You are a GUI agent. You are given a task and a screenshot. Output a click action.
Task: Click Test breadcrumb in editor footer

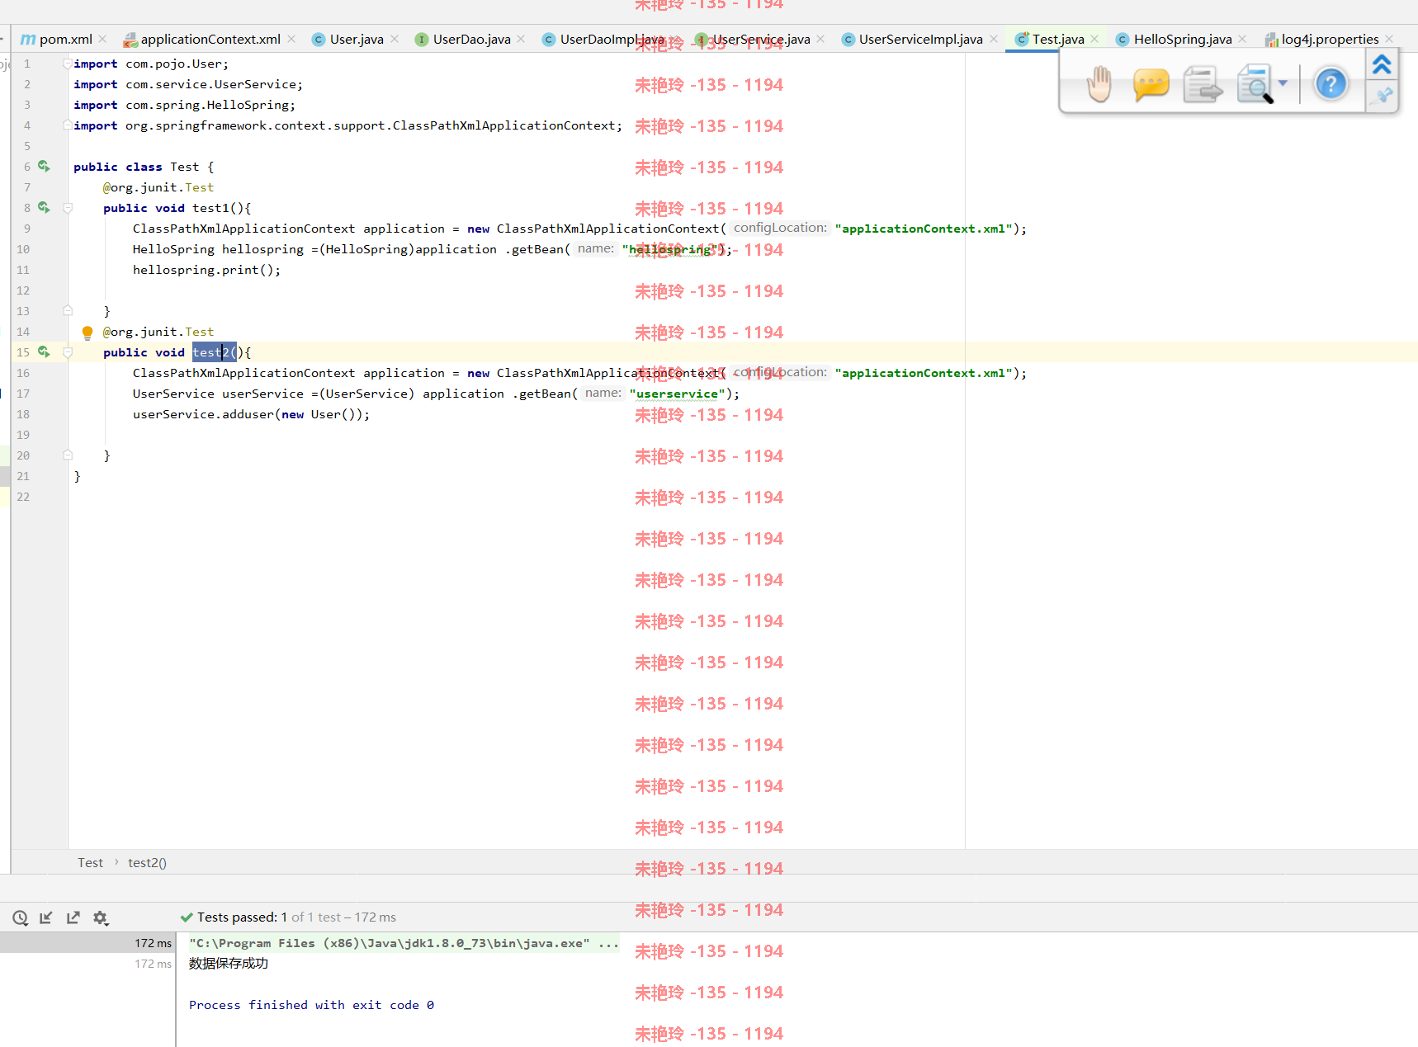90,862
